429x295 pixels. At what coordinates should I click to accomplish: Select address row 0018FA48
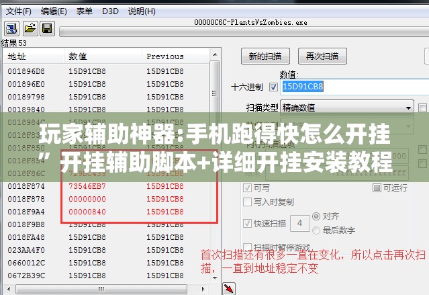[106, 237]
